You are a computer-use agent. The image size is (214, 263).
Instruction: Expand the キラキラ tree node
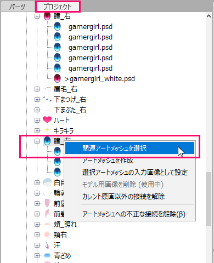click(x=37, y=131)
